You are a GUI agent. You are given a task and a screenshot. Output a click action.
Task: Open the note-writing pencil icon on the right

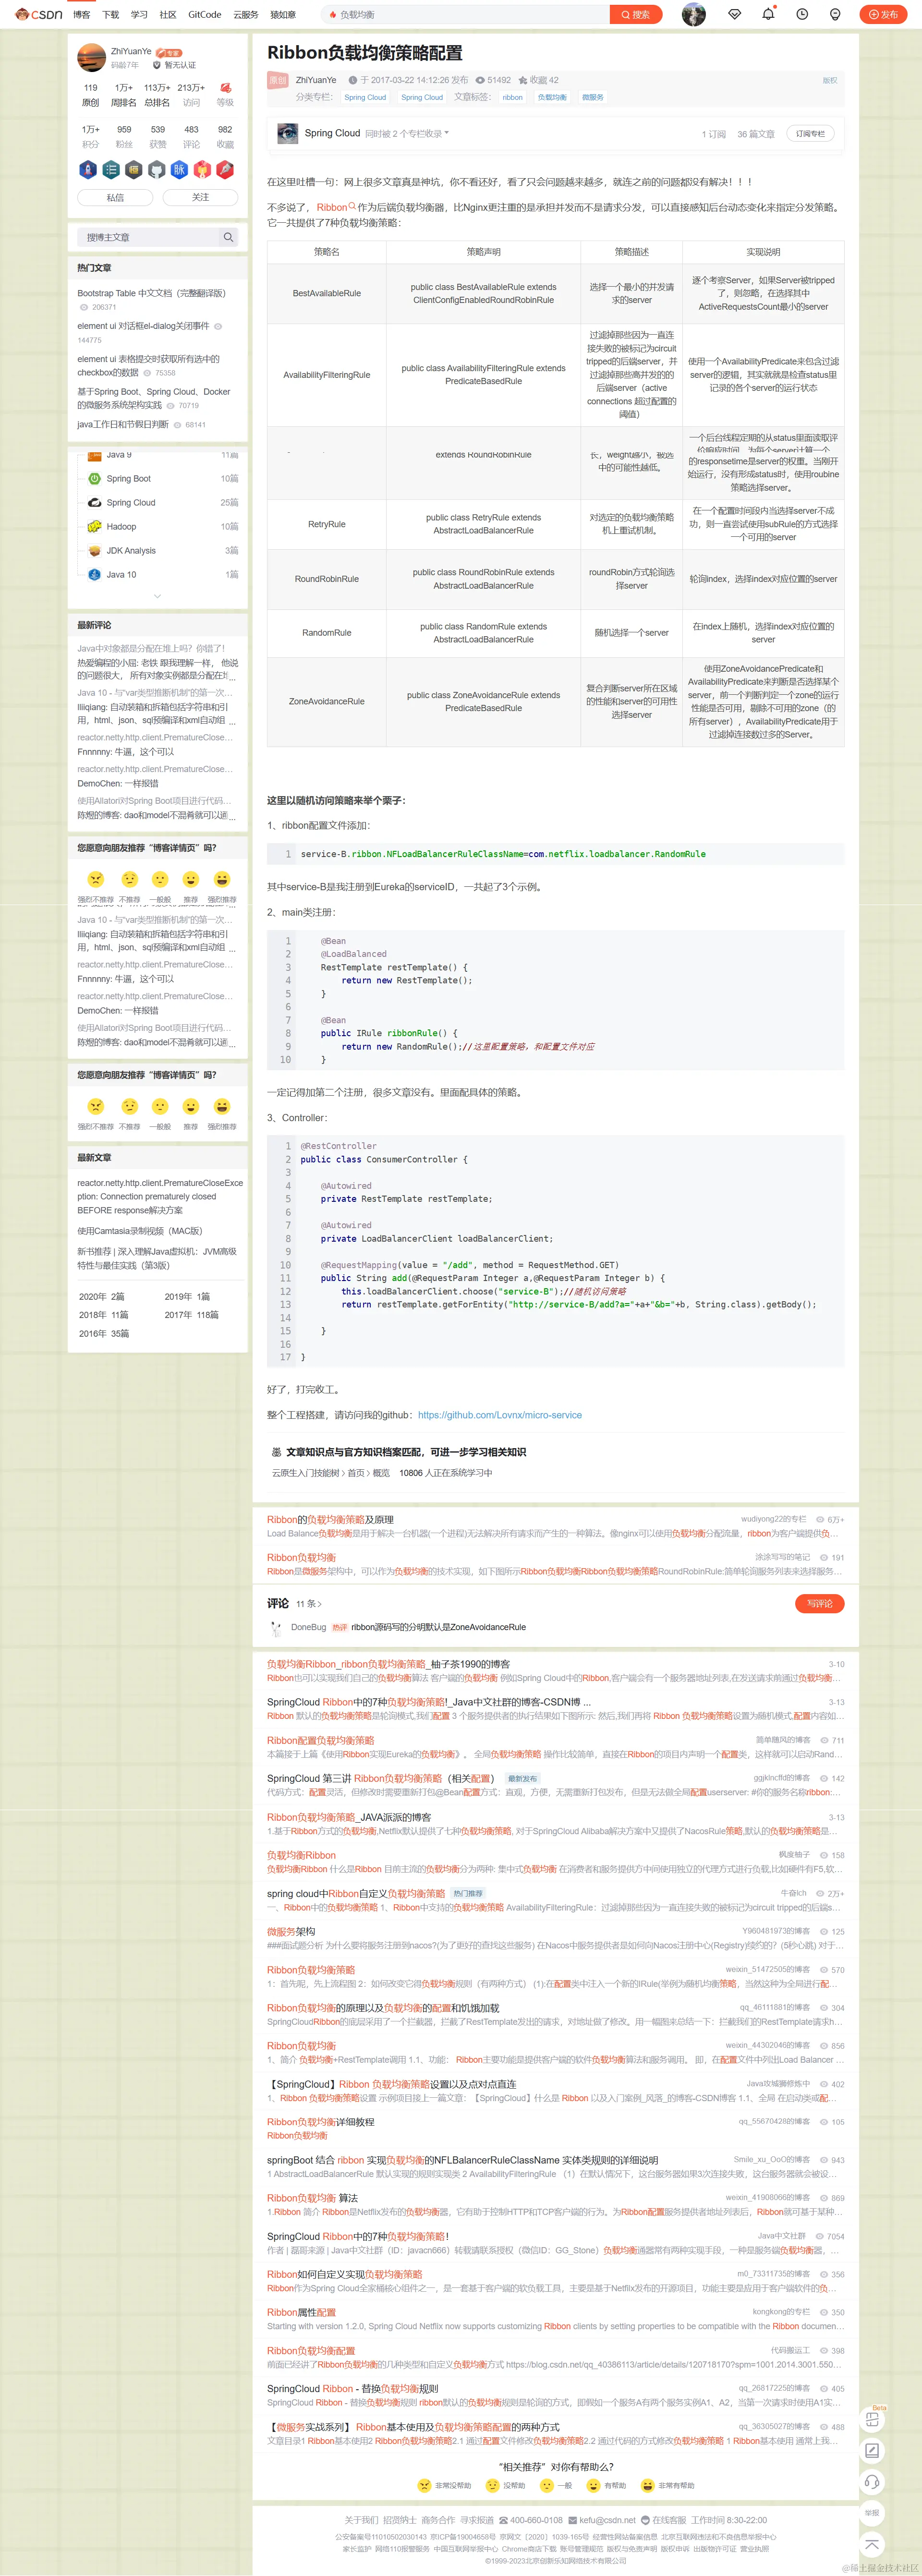pyautogui.click(x=872, y=2450)
